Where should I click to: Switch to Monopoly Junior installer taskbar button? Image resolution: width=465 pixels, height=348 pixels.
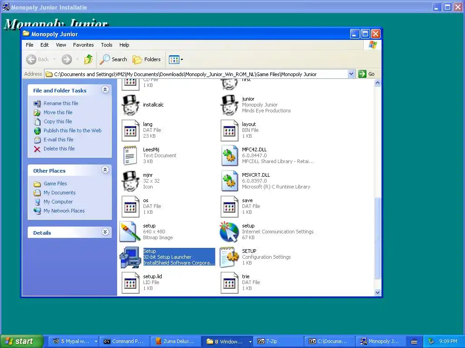pos(381,342)
